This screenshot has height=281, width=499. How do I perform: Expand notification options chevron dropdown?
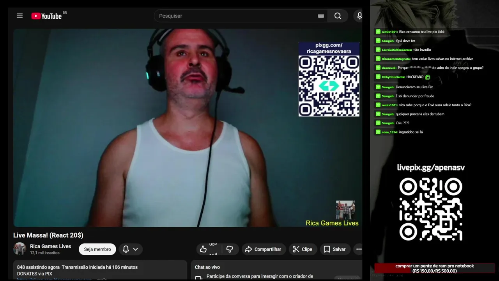pyautogui.click(x=136, y=249)
